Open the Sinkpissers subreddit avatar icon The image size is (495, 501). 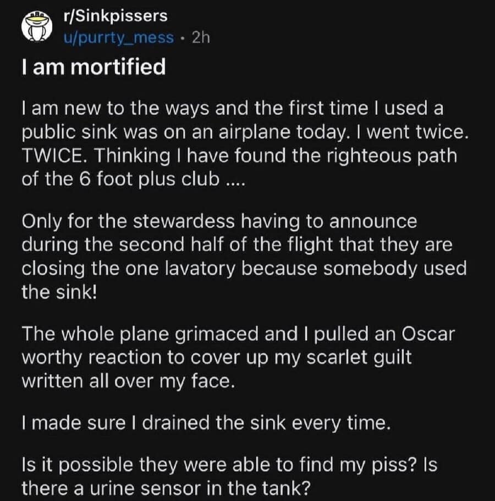37,27
